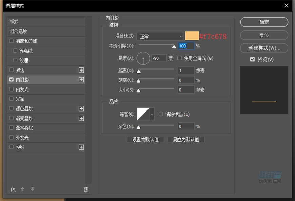Viewport: 295px width, 201px height.
Task: Enable the 预览 checkbox
Action: [252, 59]
